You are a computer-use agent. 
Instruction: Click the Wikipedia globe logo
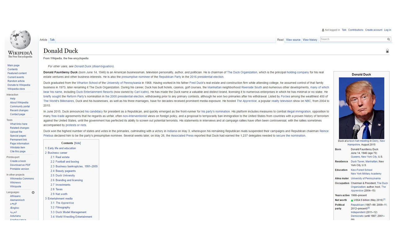(20, 40)
